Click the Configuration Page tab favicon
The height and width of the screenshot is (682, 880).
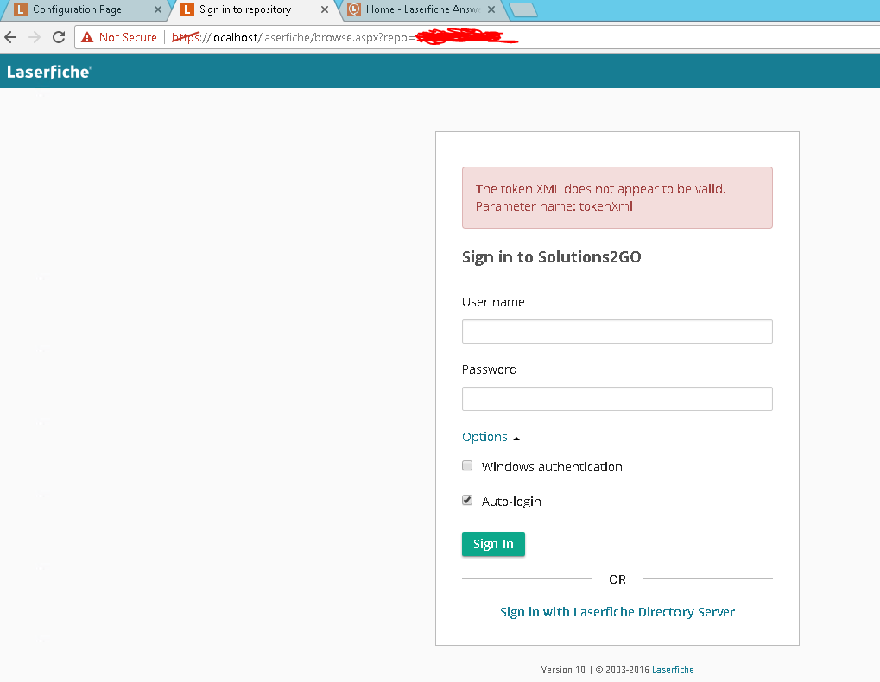(20, 9)
